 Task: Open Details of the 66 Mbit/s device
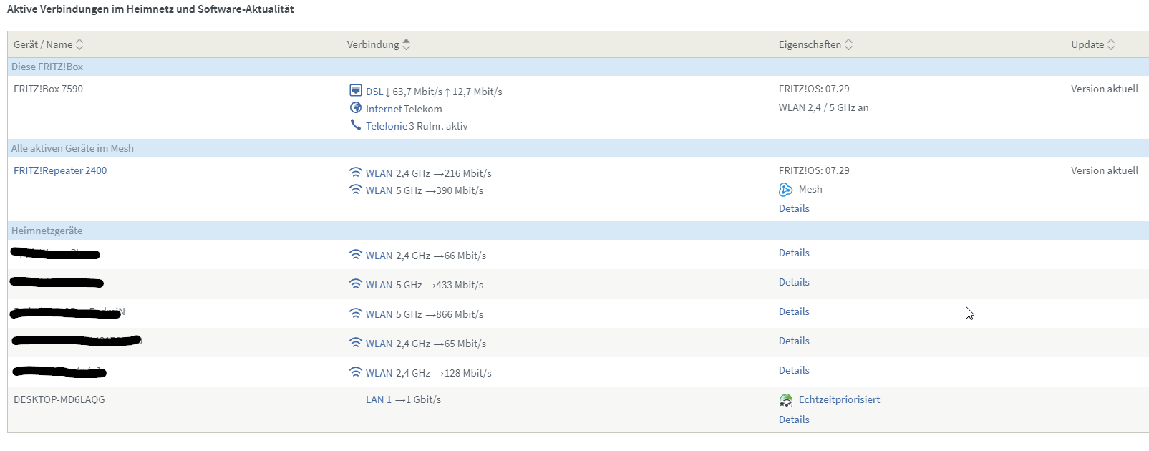click(794, 253)
